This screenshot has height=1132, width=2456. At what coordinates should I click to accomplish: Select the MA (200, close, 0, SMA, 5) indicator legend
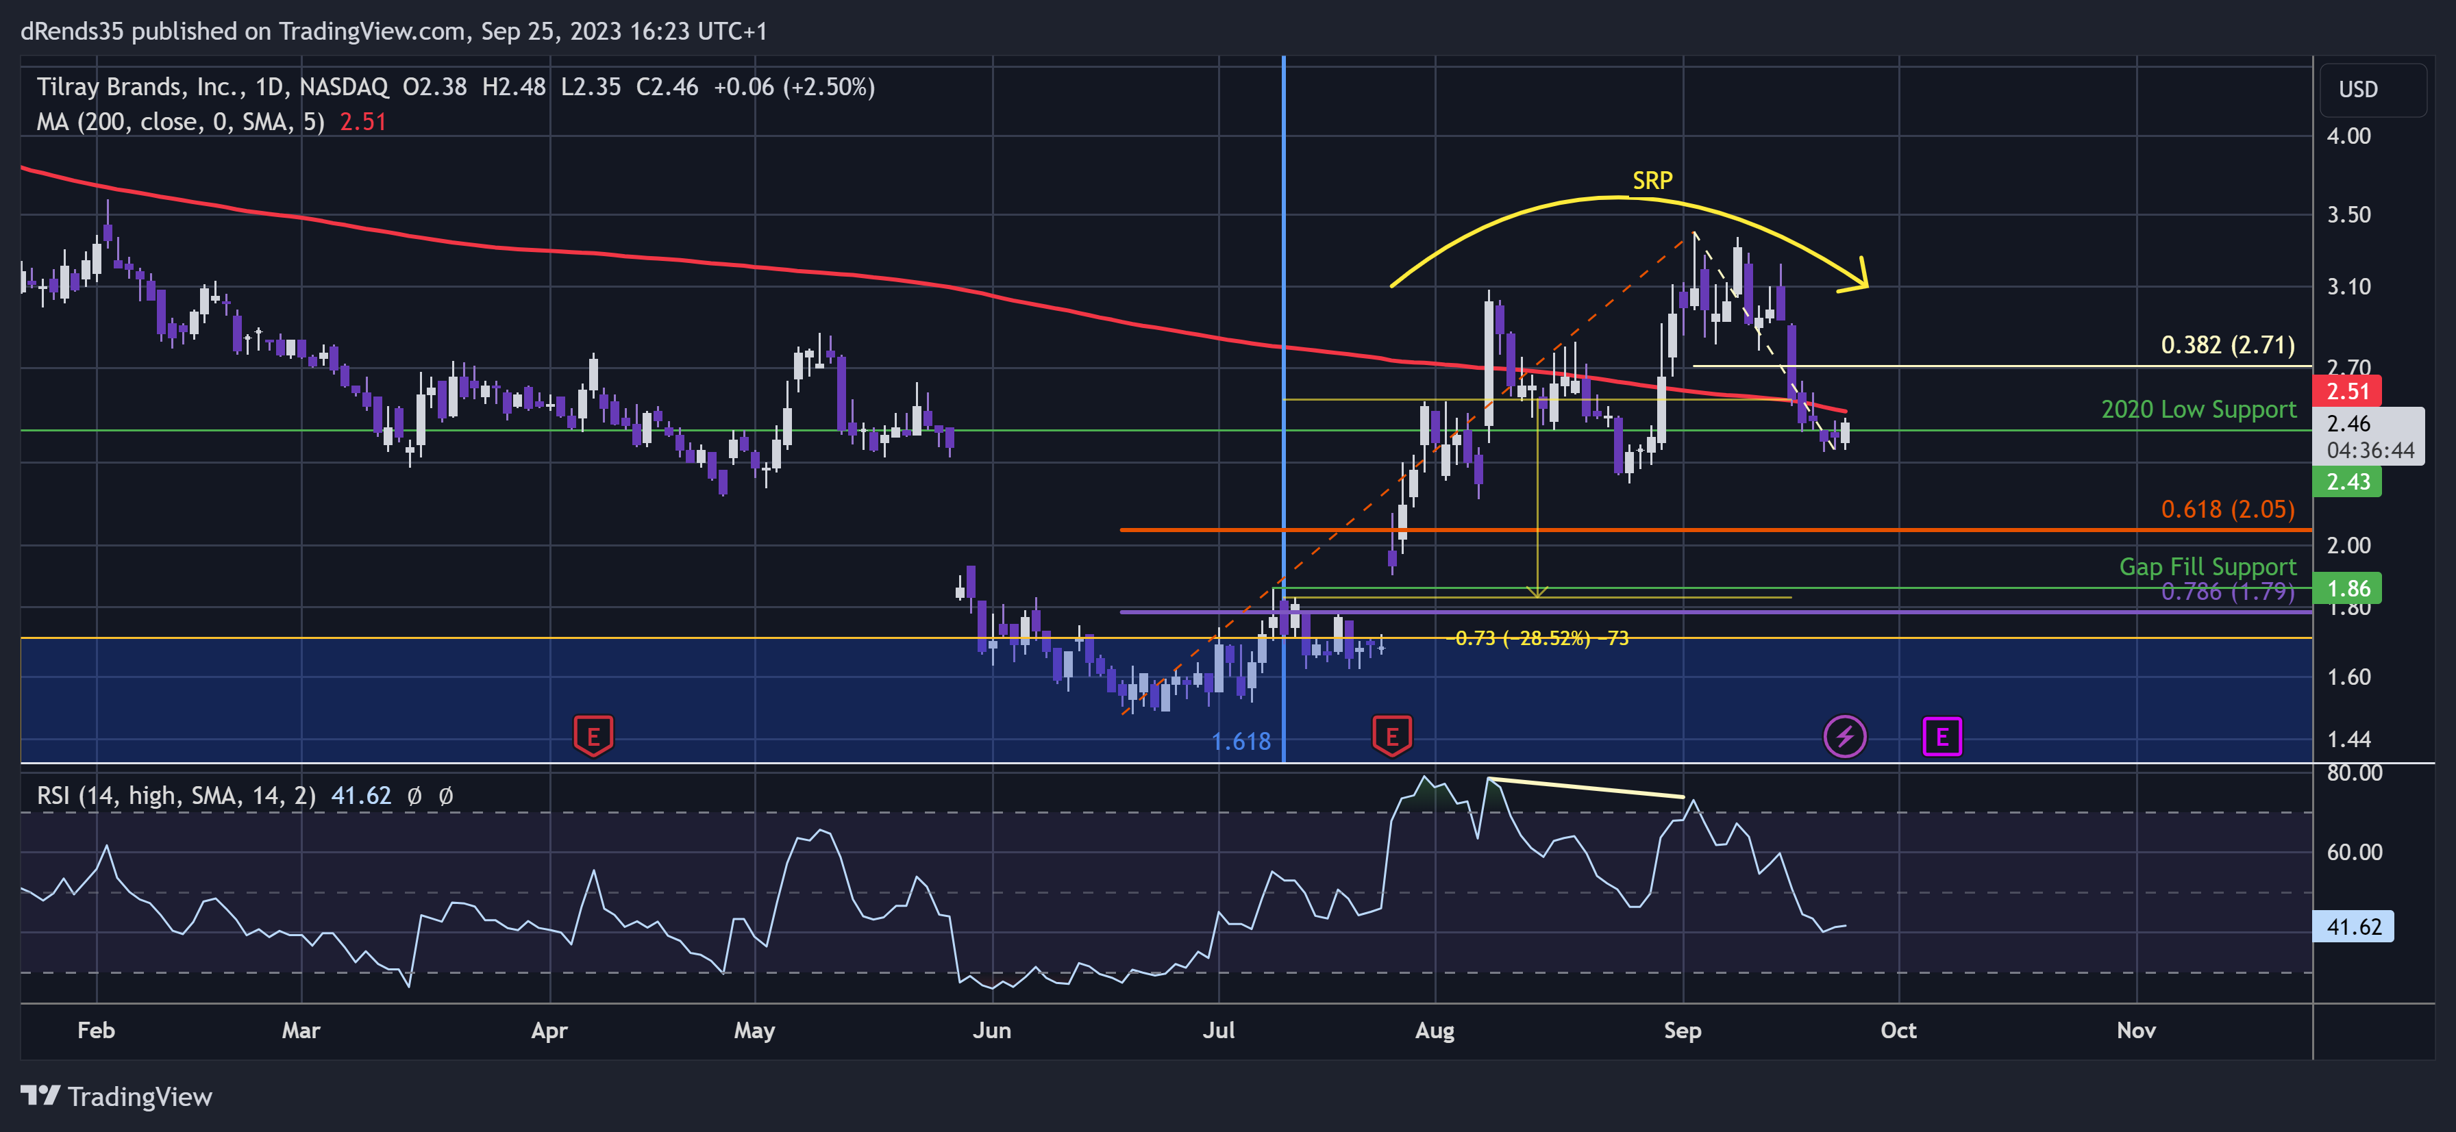(x=180, y=122)
